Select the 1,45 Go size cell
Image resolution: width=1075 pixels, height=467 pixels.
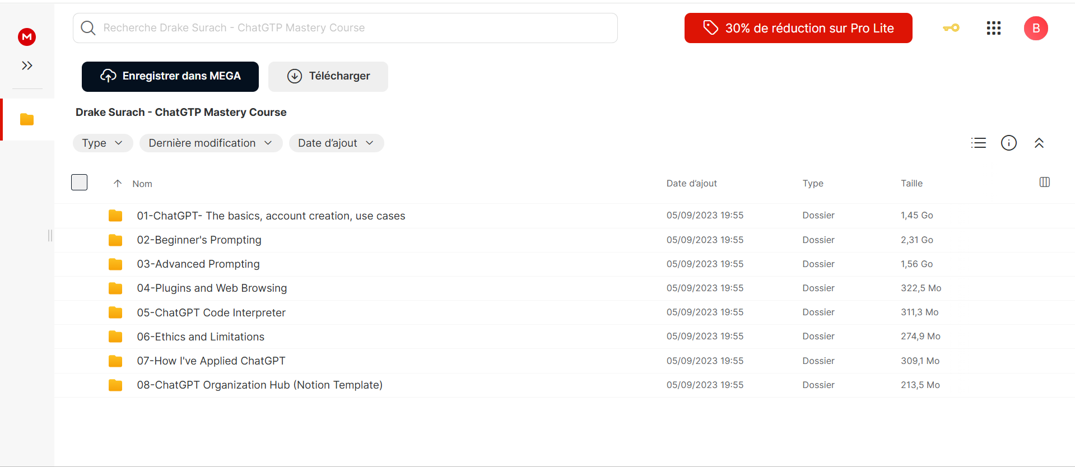[x=917, y=215]
